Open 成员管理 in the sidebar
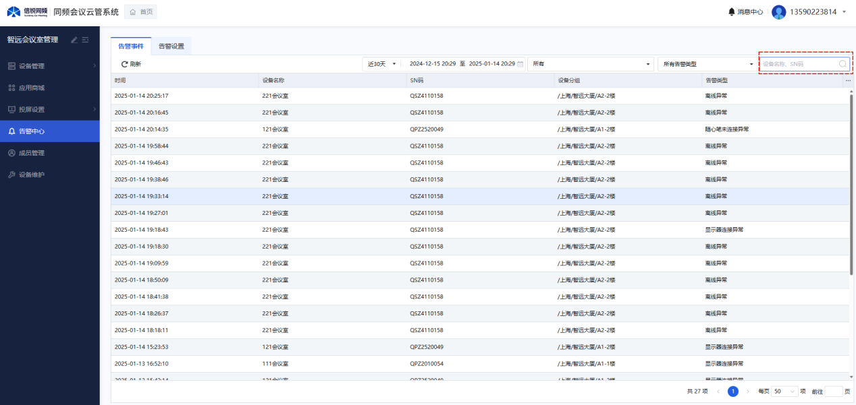This screenshot has width=856, height=405. (32, 153)
